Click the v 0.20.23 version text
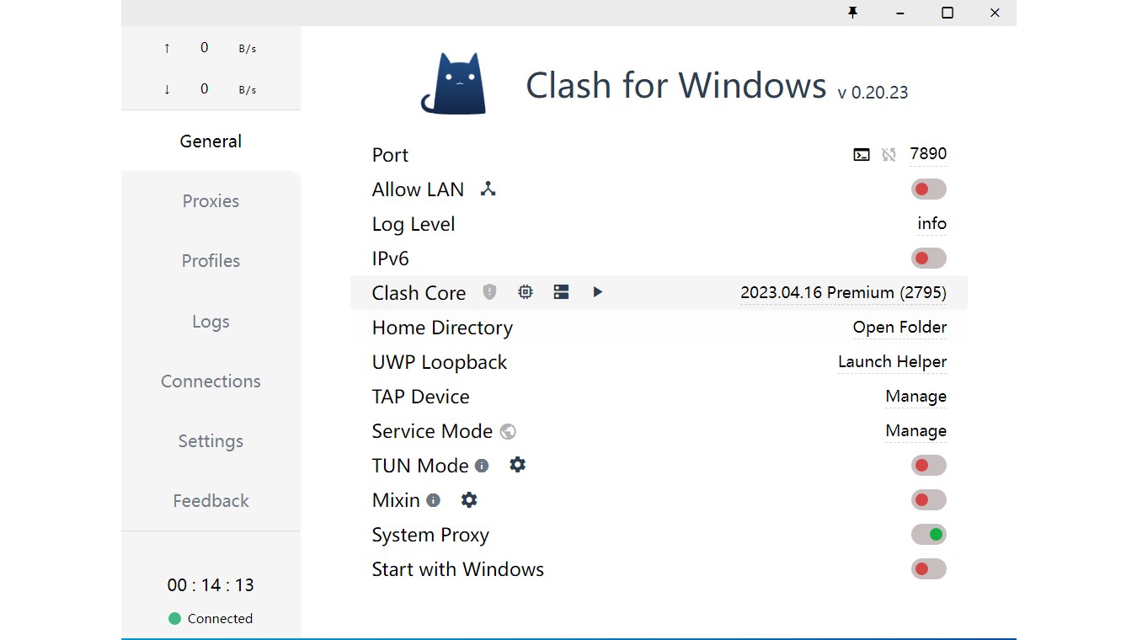This screenshot has width=1137, height=640. (873, 93)
